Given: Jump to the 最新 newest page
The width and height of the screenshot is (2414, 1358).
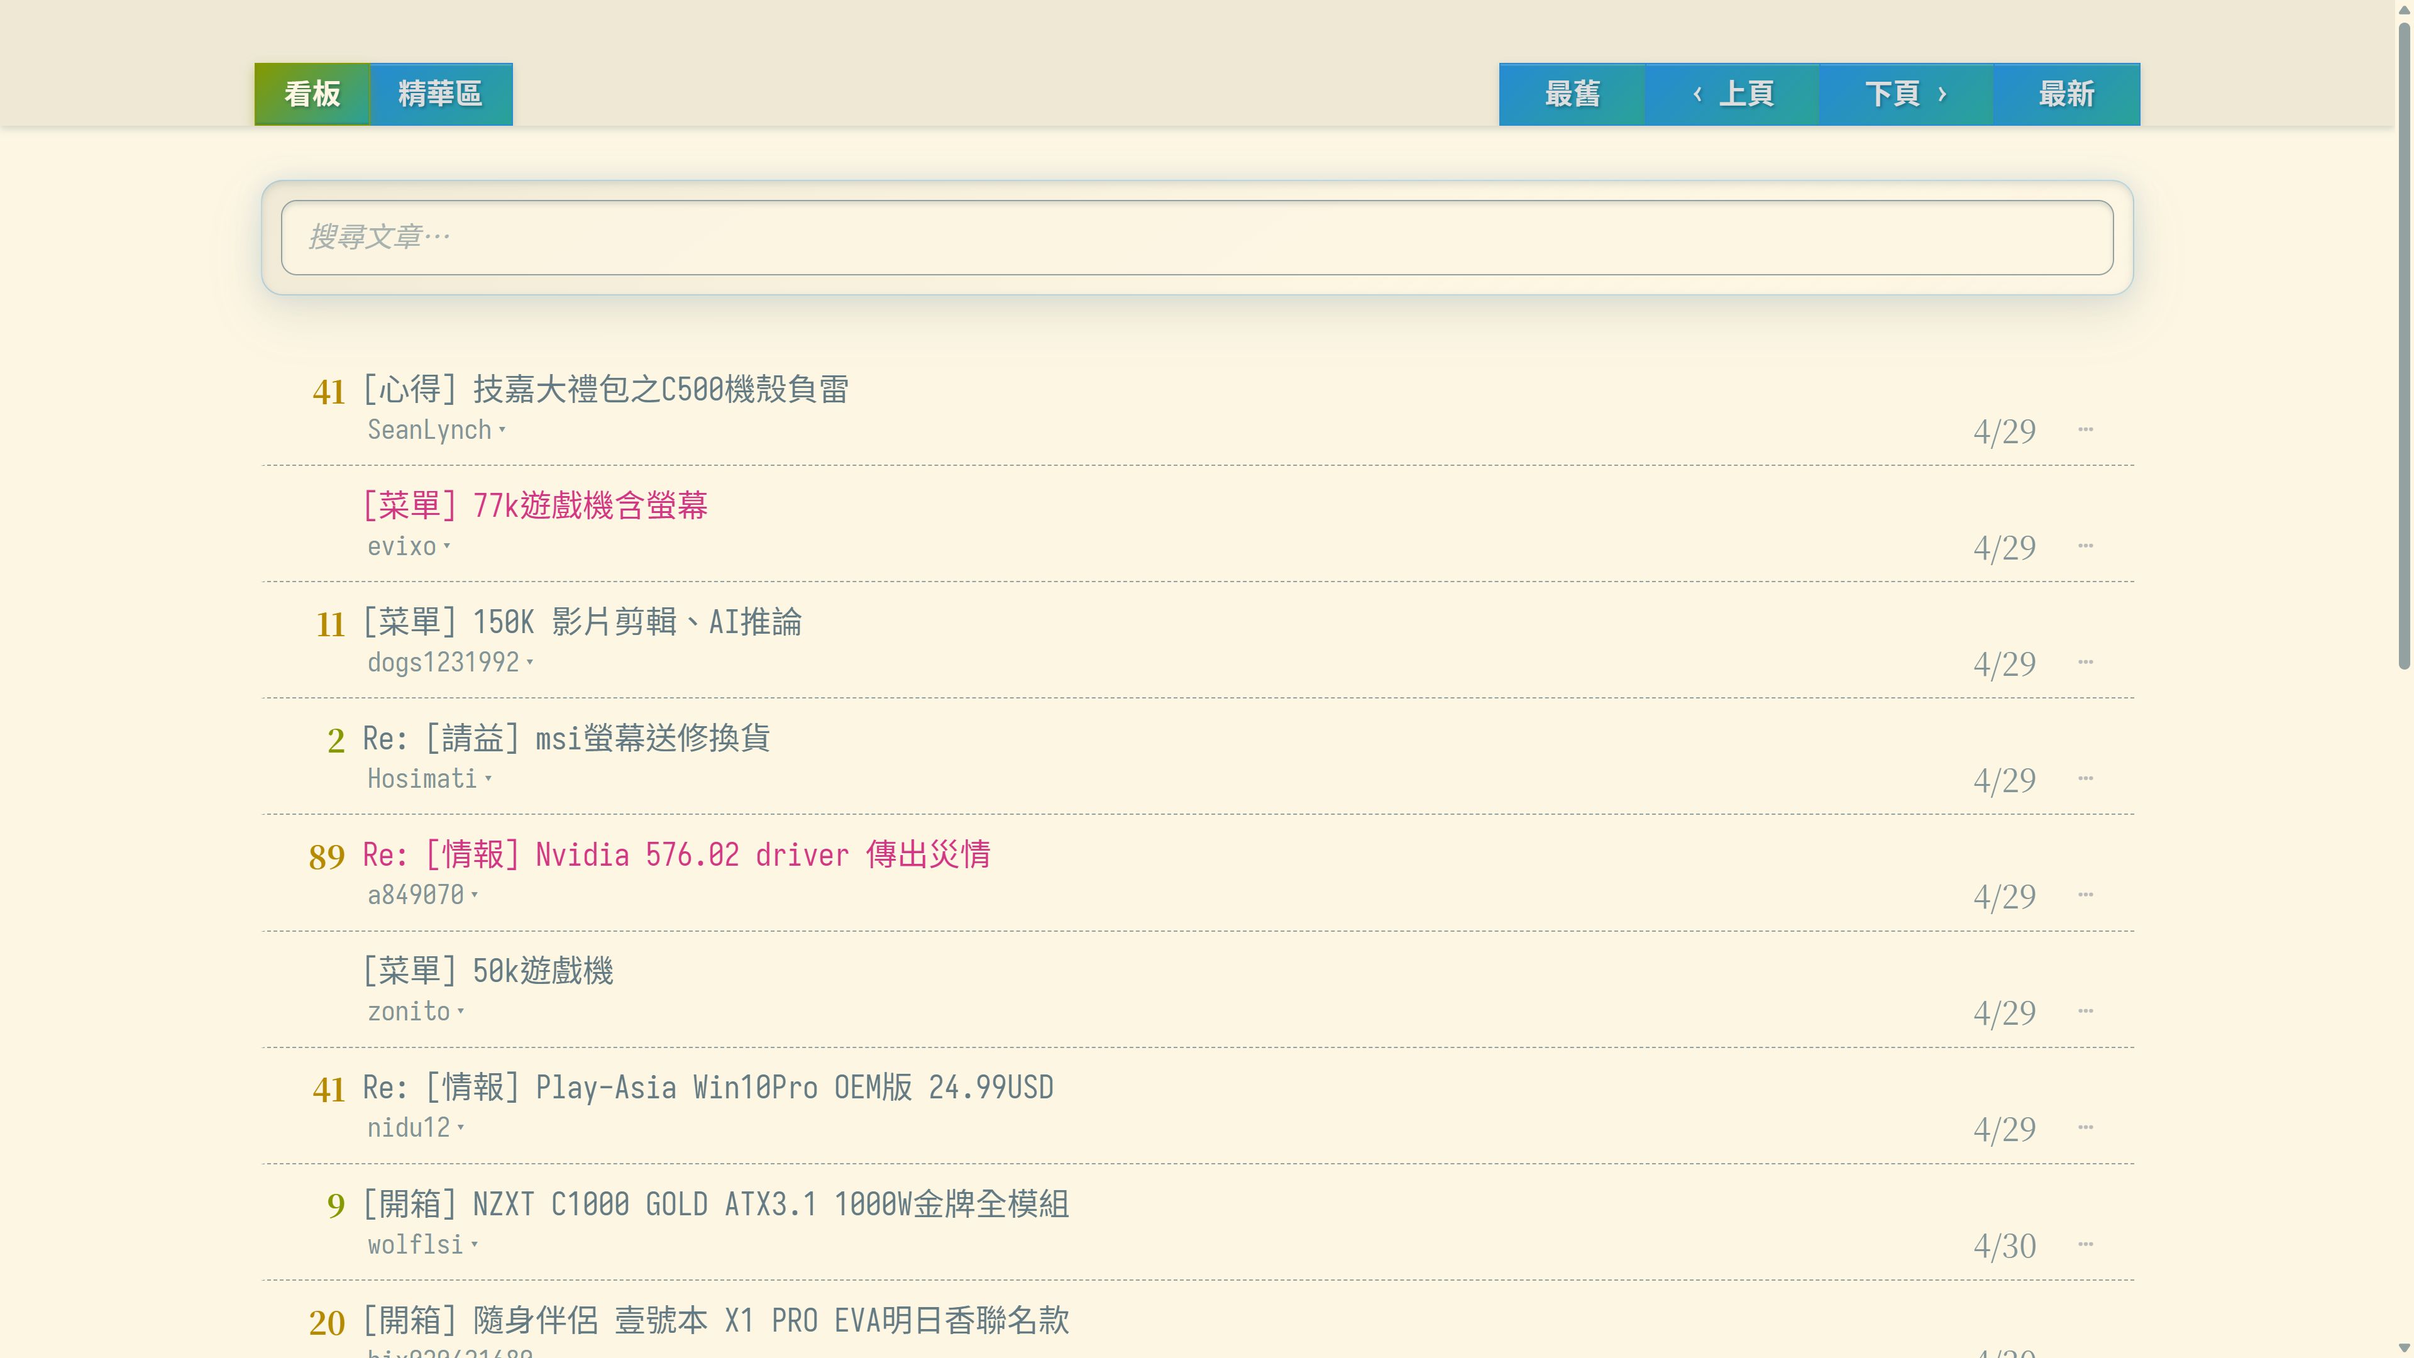Looking at the screenshot, I should click(x=2066, y=94).
